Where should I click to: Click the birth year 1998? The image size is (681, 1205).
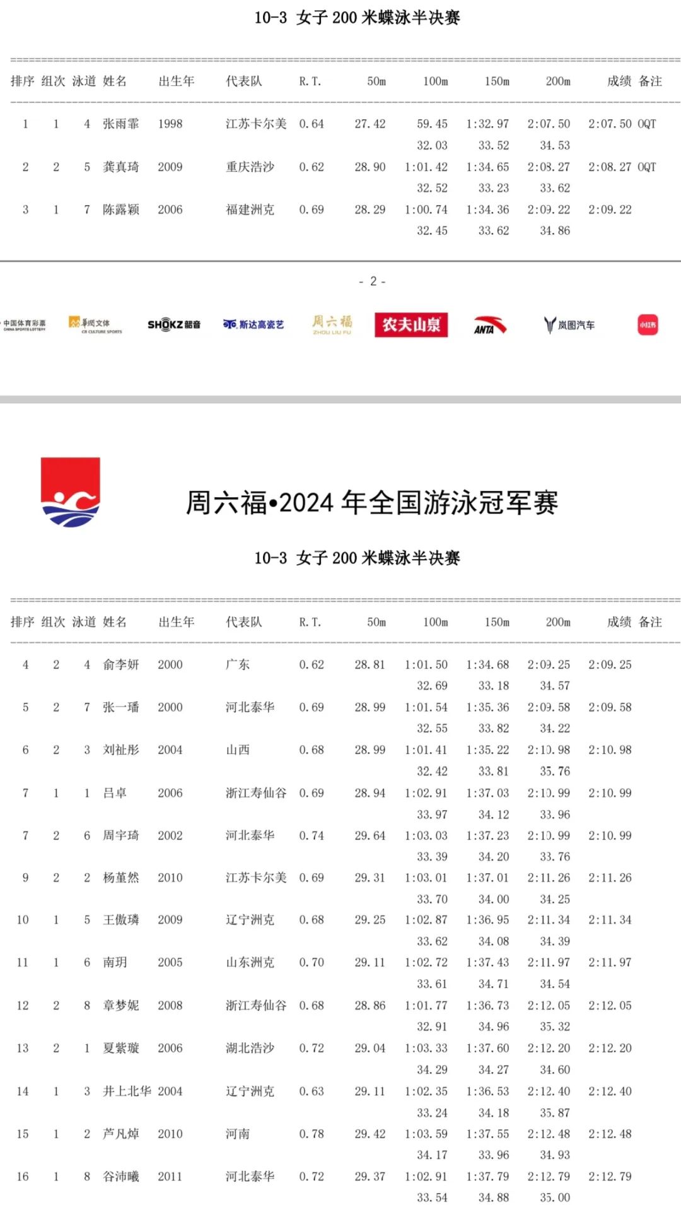[x=170, y=124]
